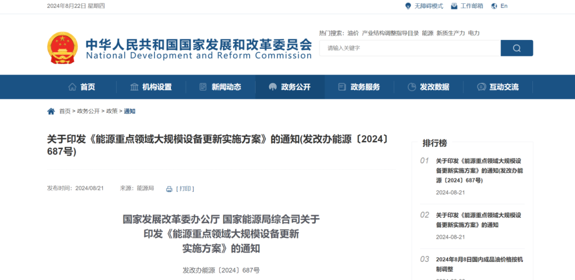Click the 热门搜索 label
The height and width of the screenshot is (280, 575).
332,33
